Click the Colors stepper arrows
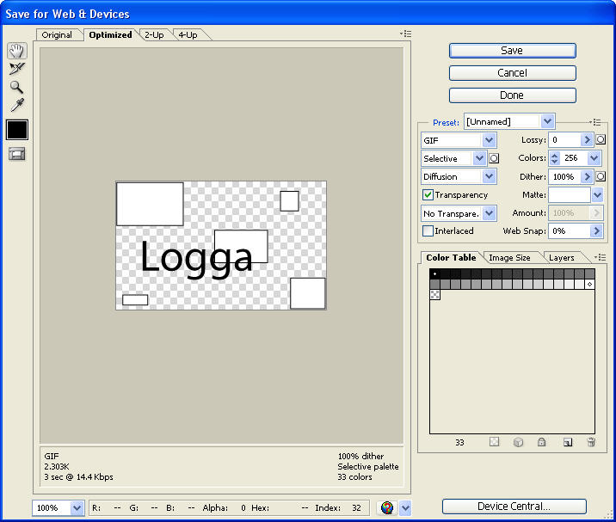 pos(554,158)
